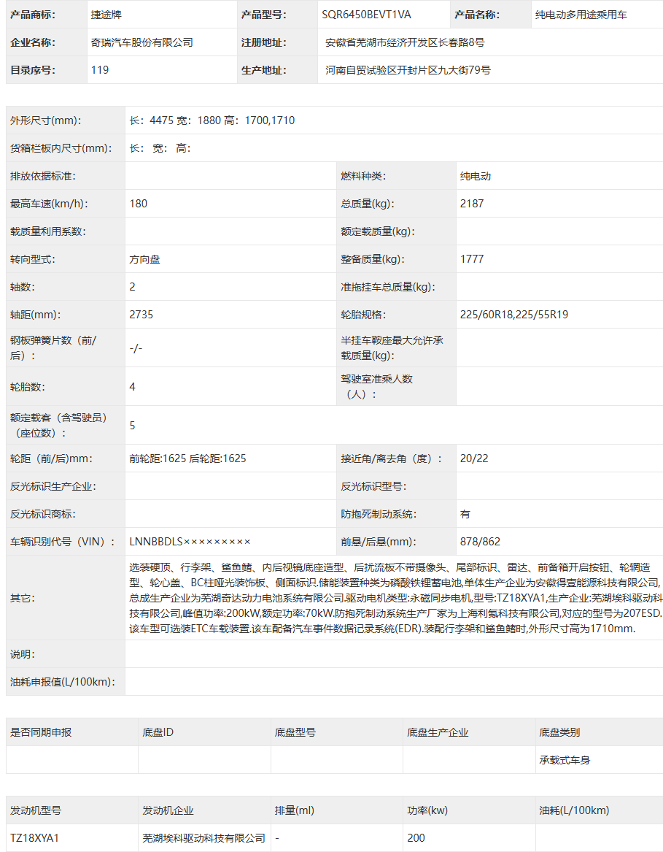663x852 pixels.
Task: Click max speed value 180
Action: 139,204
